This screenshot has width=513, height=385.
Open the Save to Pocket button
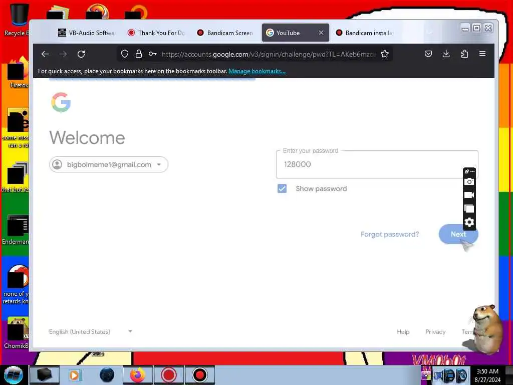point(428,54)
